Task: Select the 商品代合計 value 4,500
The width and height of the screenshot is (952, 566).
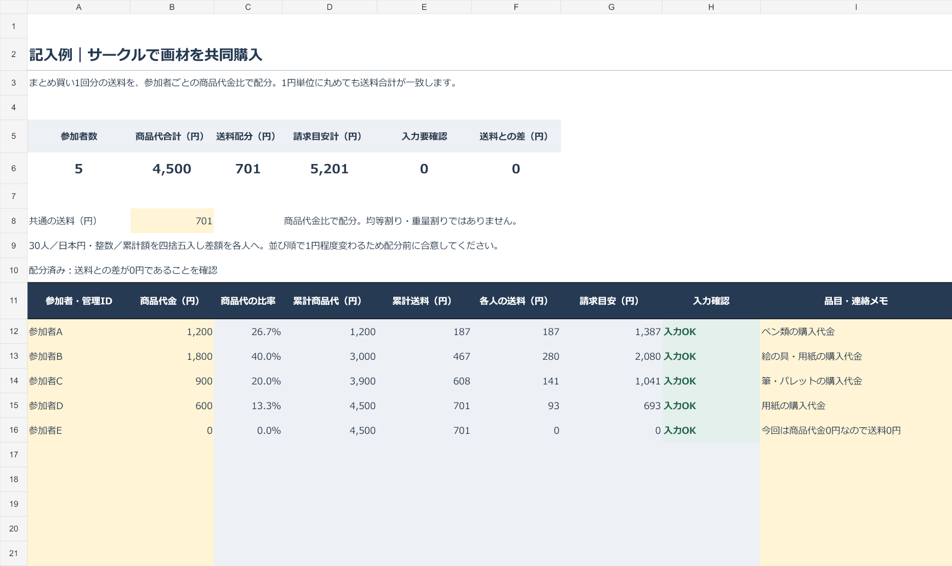Action: (172, 168)
